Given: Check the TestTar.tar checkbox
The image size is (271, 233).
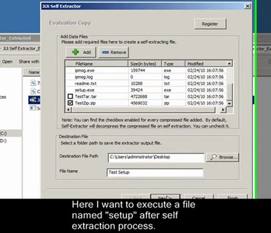Looking at the screenshot, I should point(70,96).
